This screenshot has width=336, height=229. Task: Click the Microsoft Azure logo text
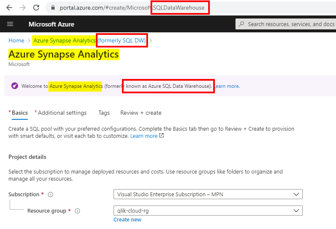pos(51,24)
